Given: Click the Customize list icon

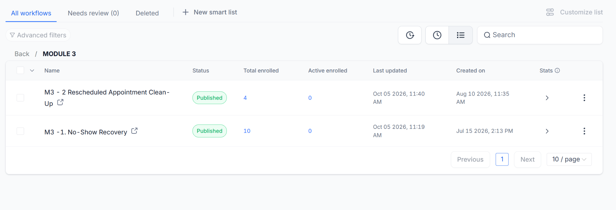Looking at the screenshot, I should [x=550, y=12].
